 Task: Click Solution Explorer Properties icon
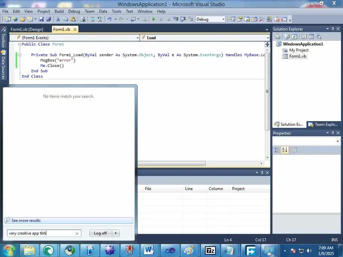pos(277,37)
